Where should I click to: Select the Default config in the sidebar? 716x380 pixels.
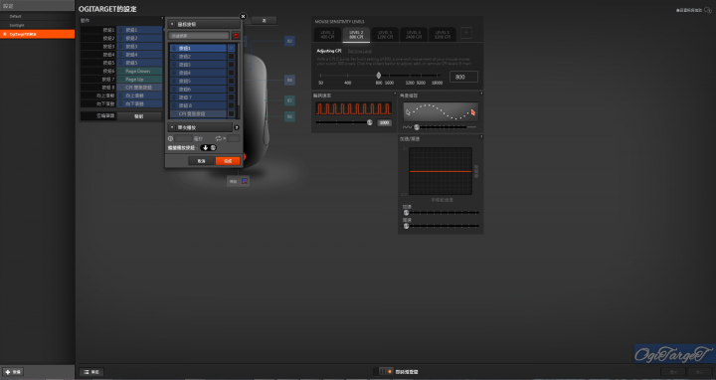(x=38, y=16)
